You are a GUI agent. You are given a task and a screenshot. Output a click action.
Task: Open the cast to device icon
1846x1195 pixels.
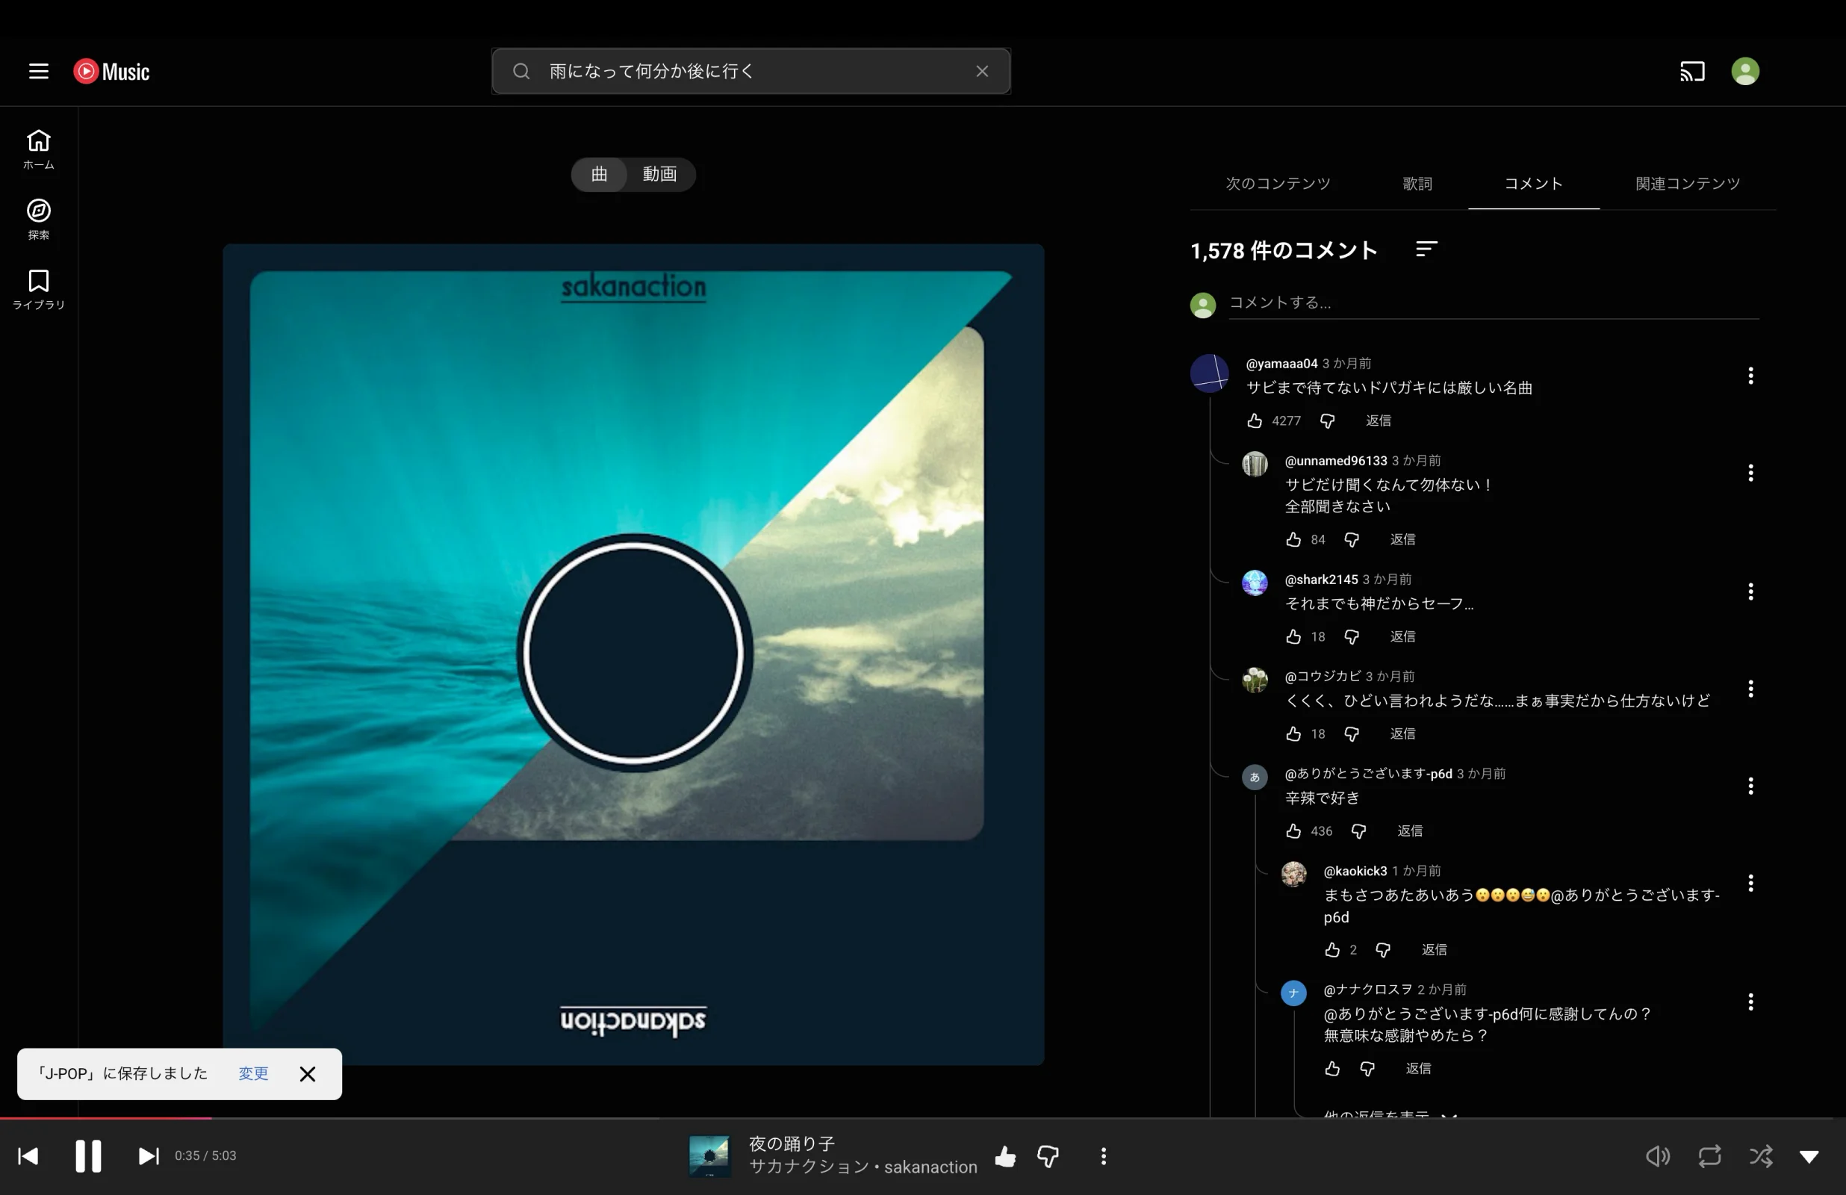(x=1692, y=72)
